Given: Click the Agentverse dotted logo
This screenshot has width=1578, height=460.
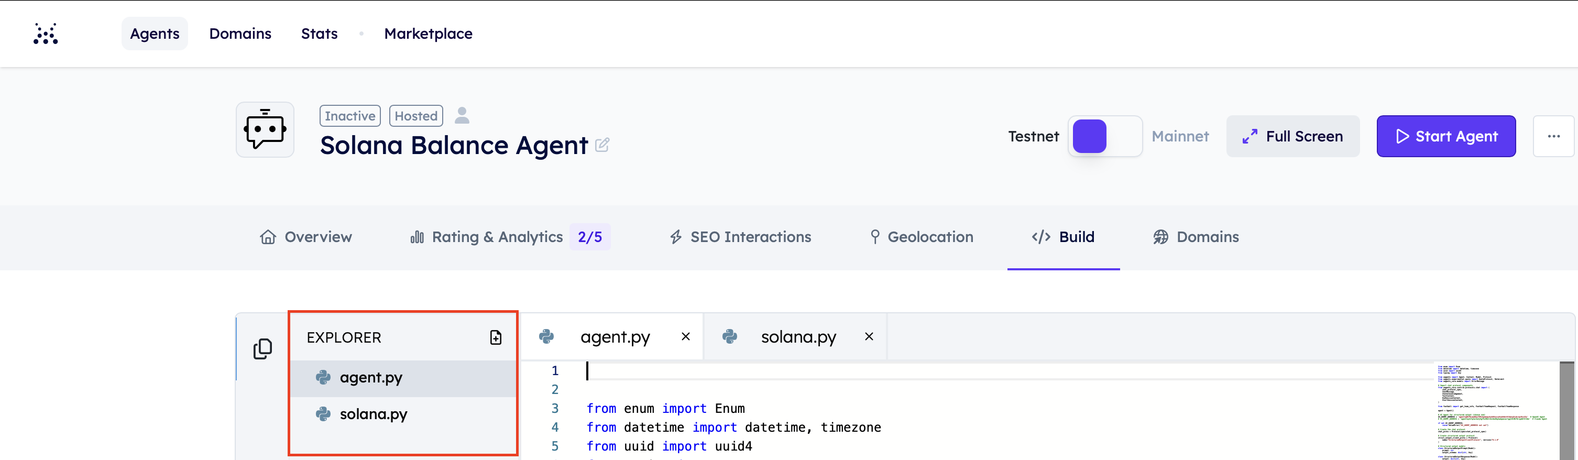Looking at the screenshot, I should [x=46, y=34].
